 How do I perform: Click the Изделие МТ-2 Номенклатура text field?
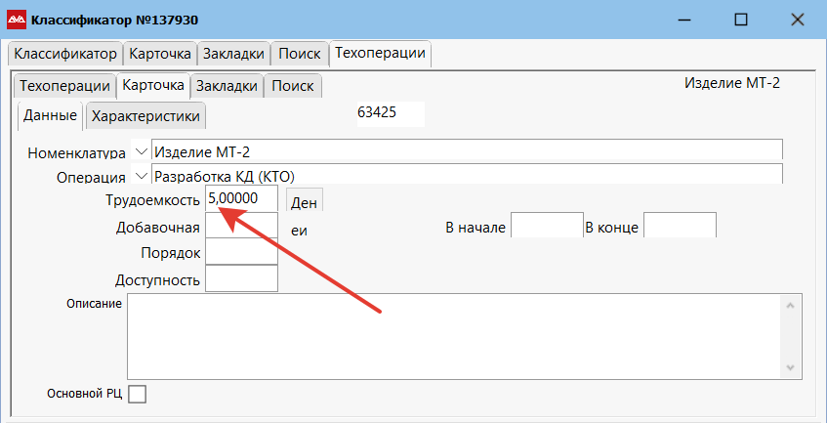(x=467, y=150)
